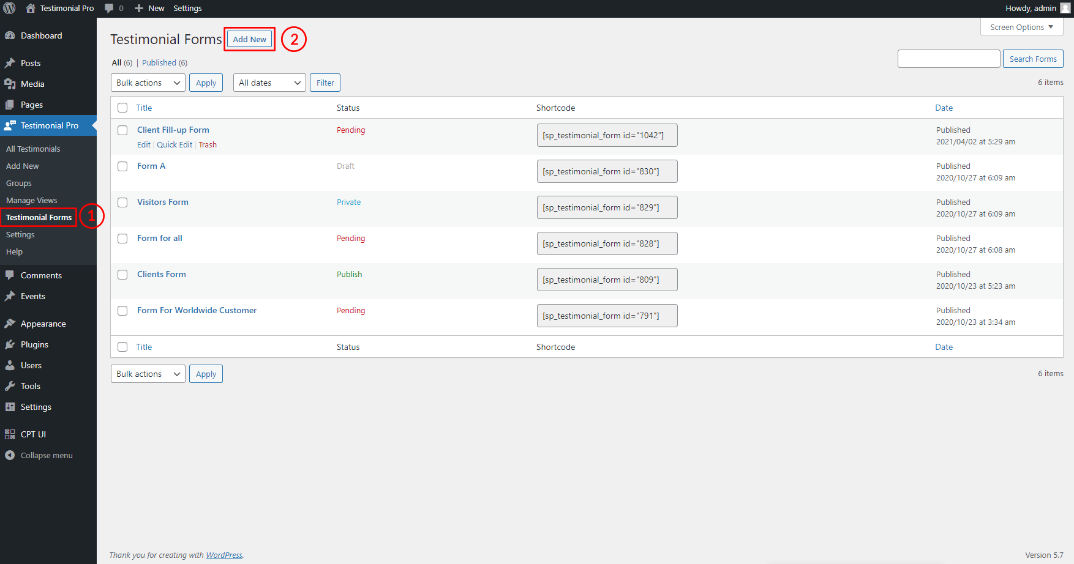Click the Plugins plug icon in sidebar

pos(10,344)
